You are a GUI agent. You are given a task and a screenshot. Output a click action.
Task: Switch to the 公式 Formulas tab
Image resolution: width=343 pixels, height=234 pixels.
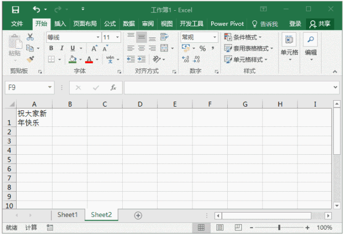[x=110, y=24]
